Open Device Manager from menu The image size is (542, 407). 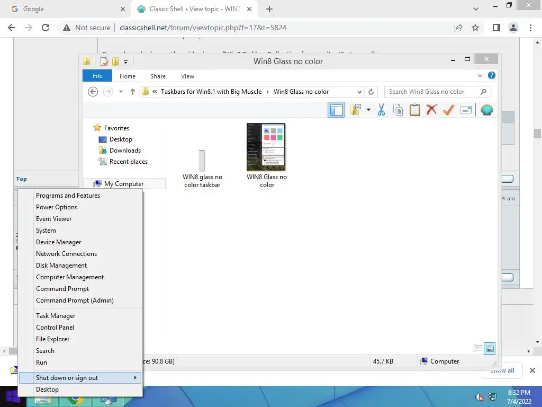click(80, 242)
